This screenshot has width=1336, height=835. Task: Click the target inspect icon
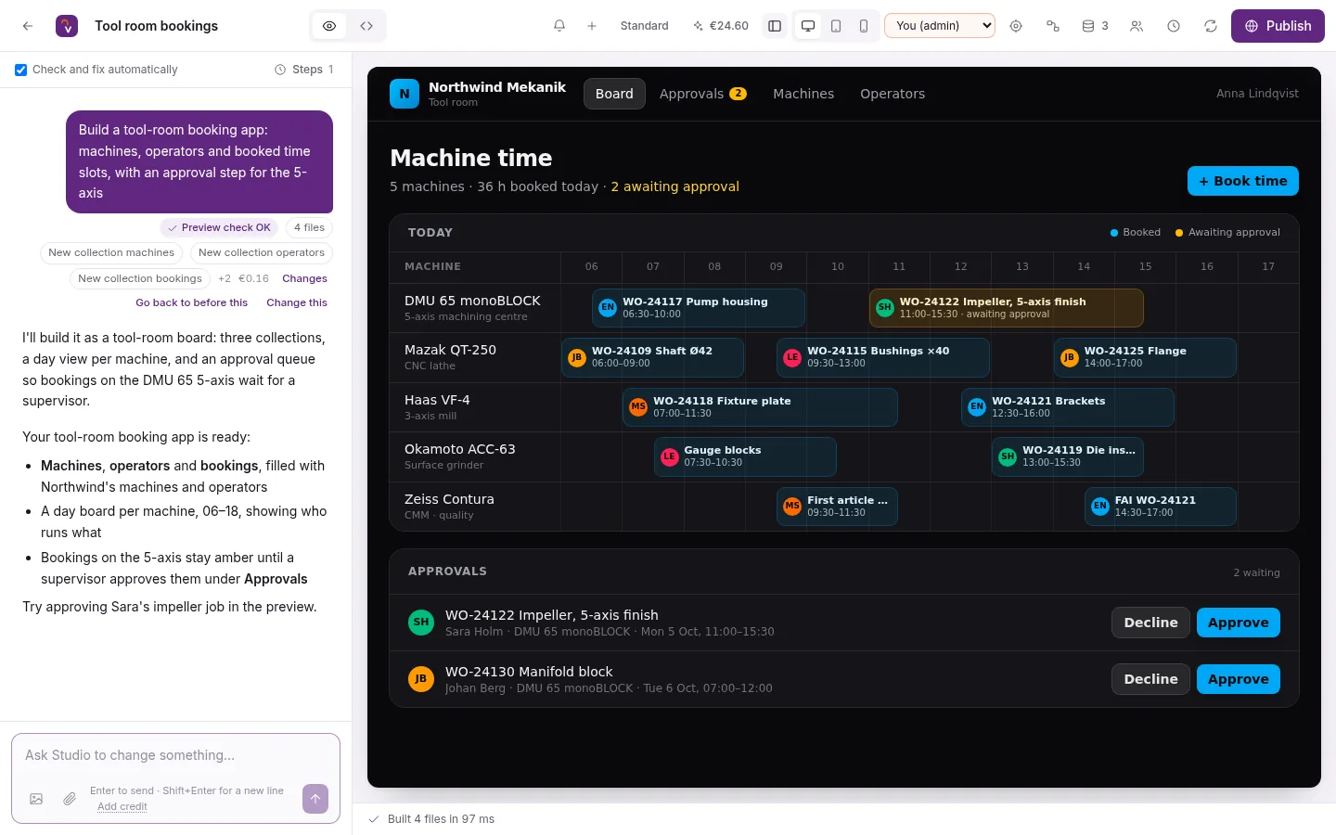pyautogui.click(x=1016, y=26)
